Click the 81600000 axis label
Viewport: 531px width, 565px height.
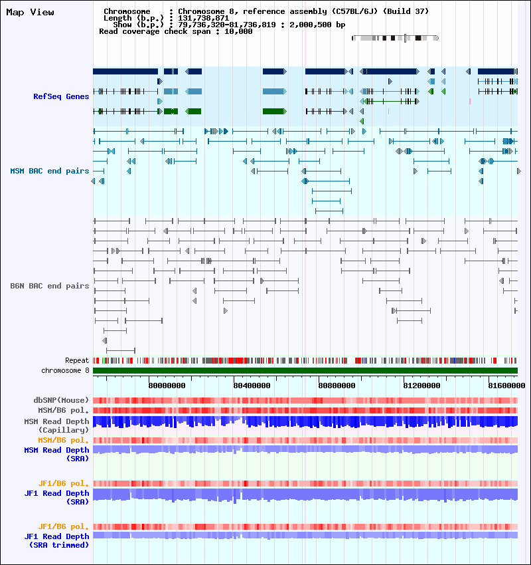(x=506, y=386)
